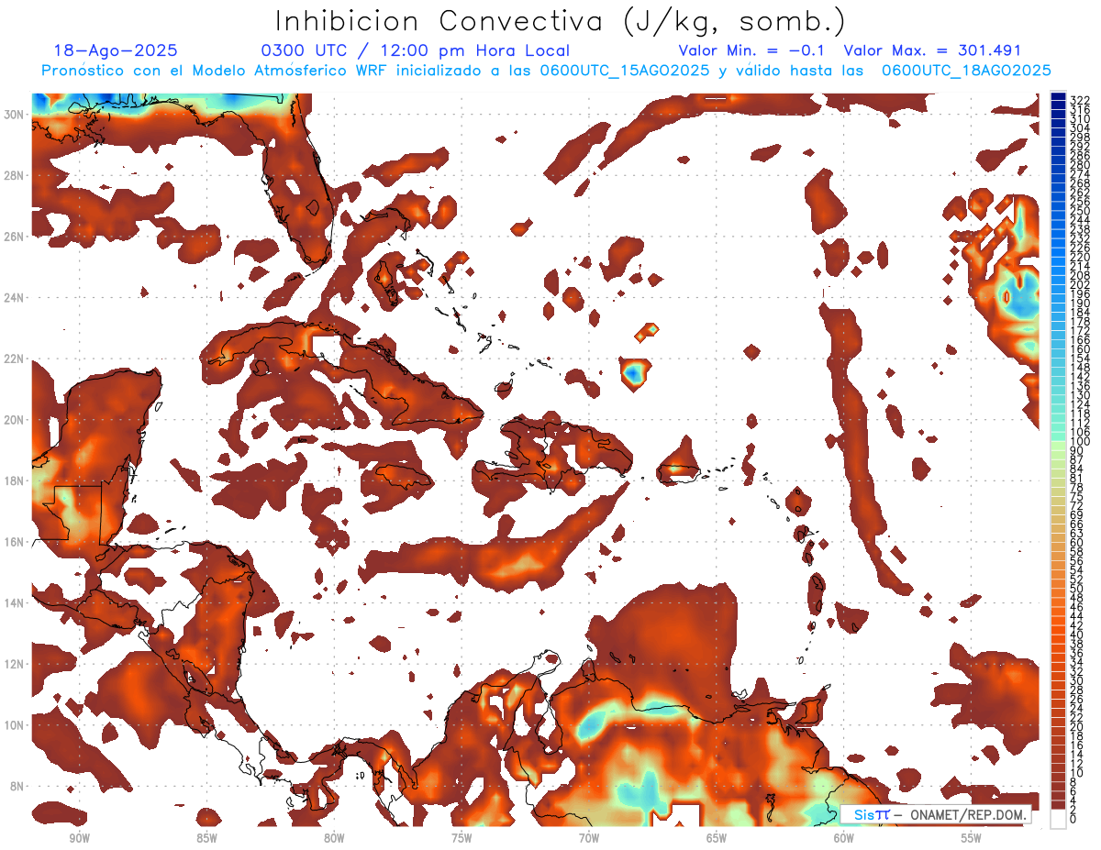1101x850 pixels.
Task: Click the '18N' latitude label
Action: (15, 480)
